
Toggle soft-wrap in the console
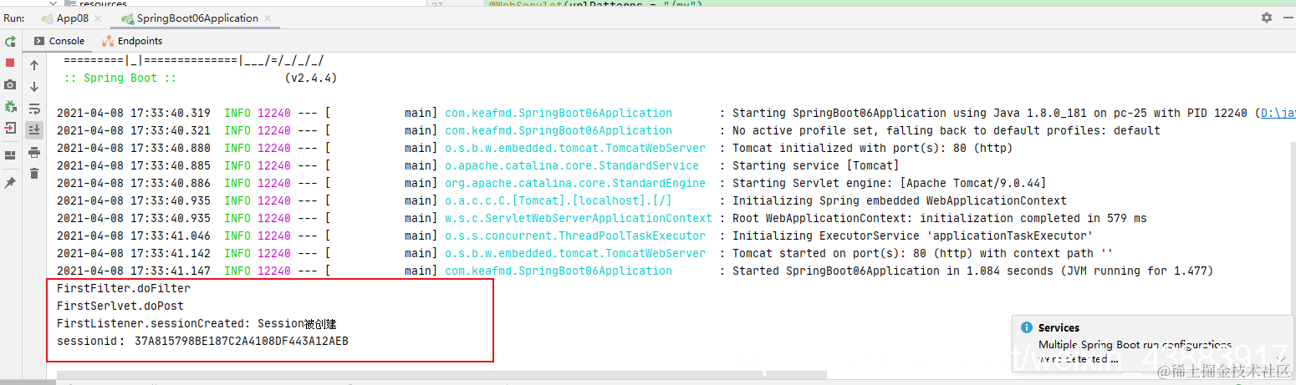coord(34,109)
